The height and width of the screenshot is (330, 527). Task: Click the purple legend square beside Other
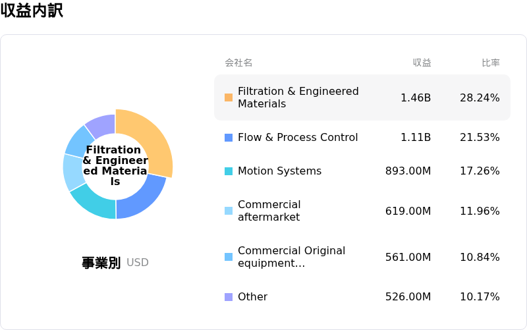[229, 297]
